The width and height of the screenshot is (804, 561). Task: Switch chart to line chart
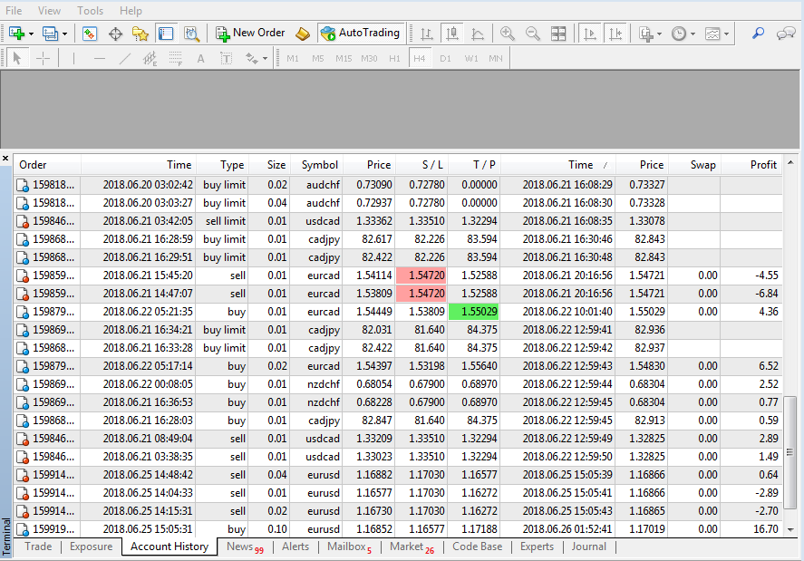[478, 34]
